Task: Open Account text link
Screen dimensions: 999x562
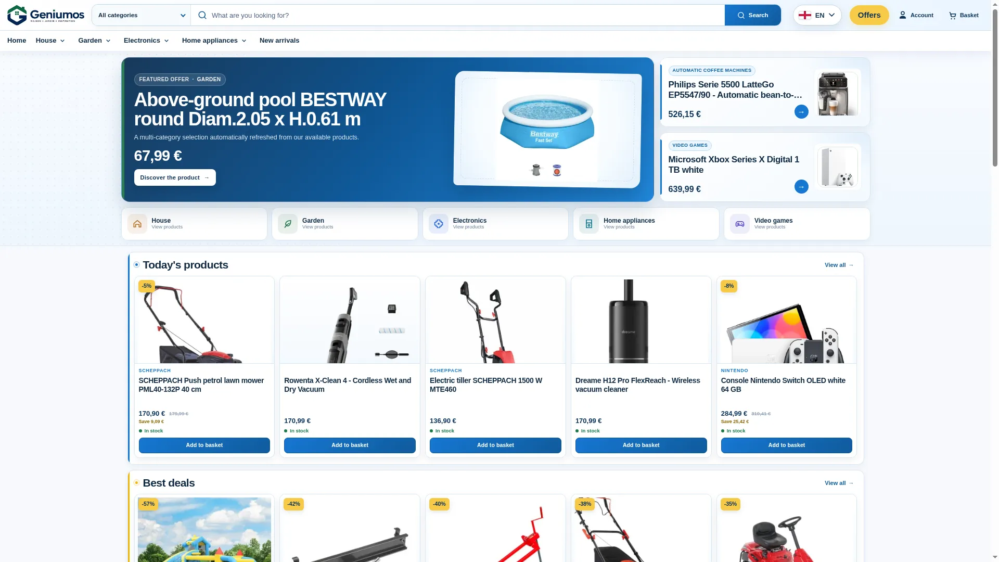Action: [x=921, y=15]
